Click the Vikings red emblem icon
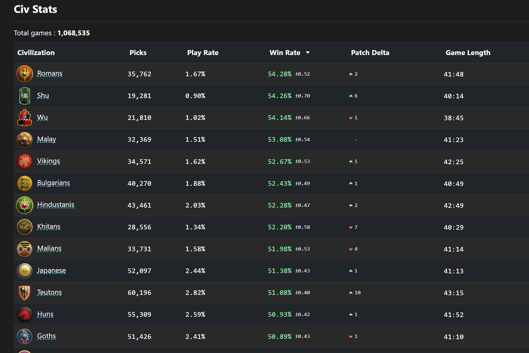Screen dimensions: 529x353 click(x=25, y=161)
